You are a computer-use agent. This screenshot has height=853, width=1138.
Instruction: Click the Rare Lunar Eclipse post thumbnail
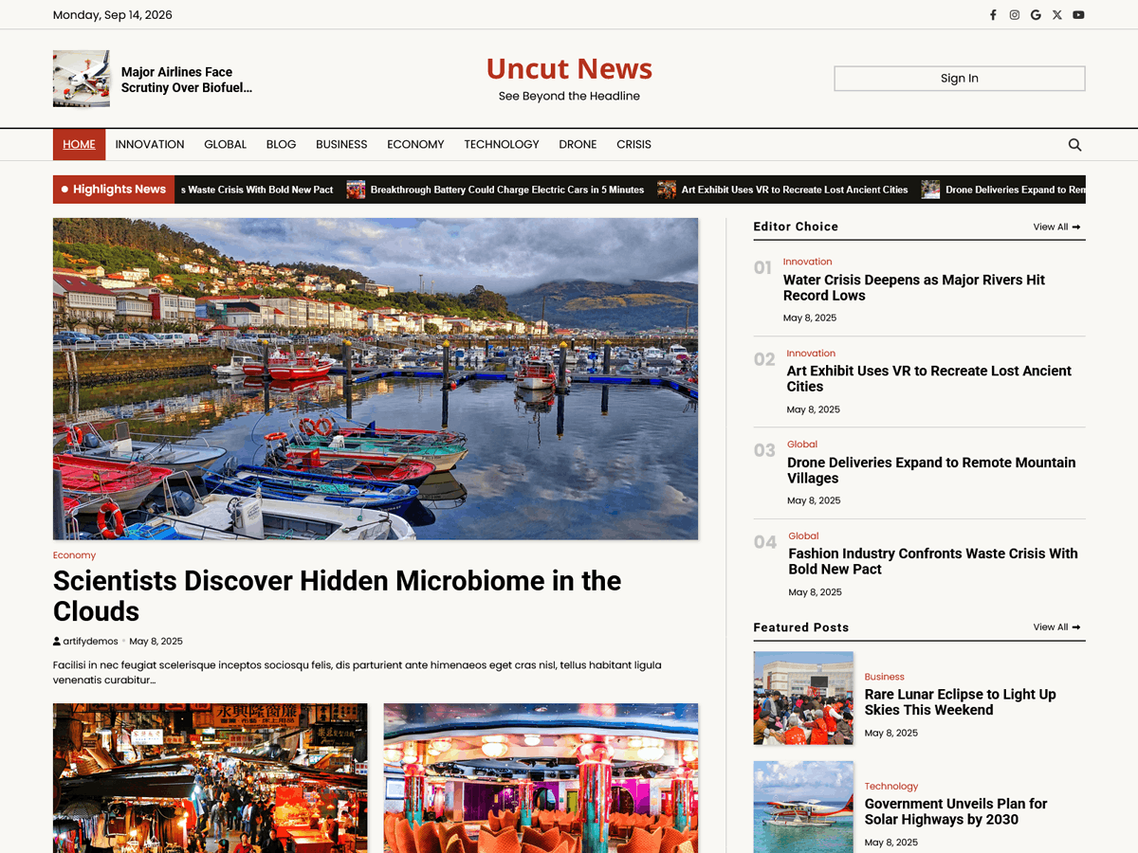[x=803, y=698]
